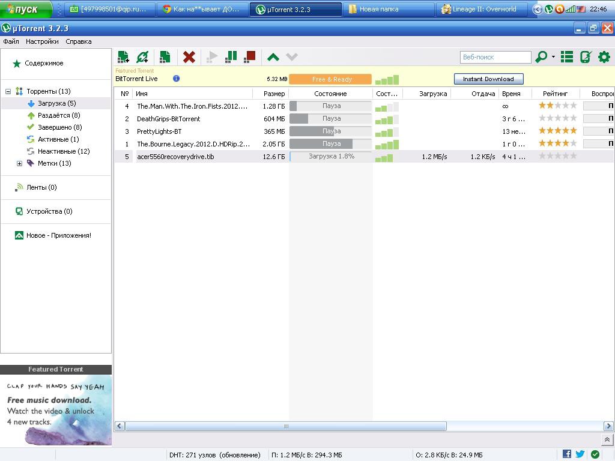Sort by the Рейтинг column header
This screenshot has height=461, width=615.
(x=555, y=94)
